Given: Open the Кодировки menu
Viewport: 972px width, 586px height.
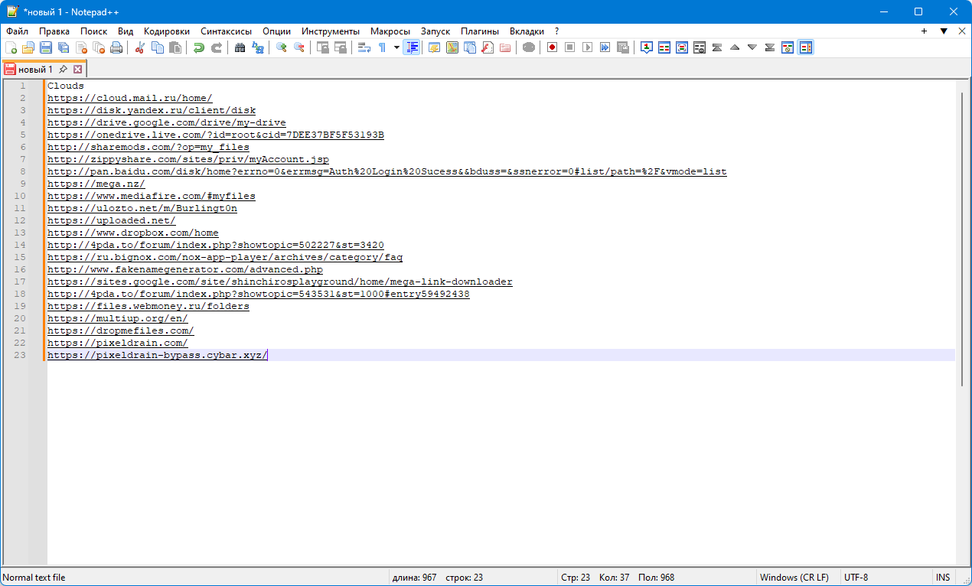Looking at the screenshot, I should click(167, 31).
